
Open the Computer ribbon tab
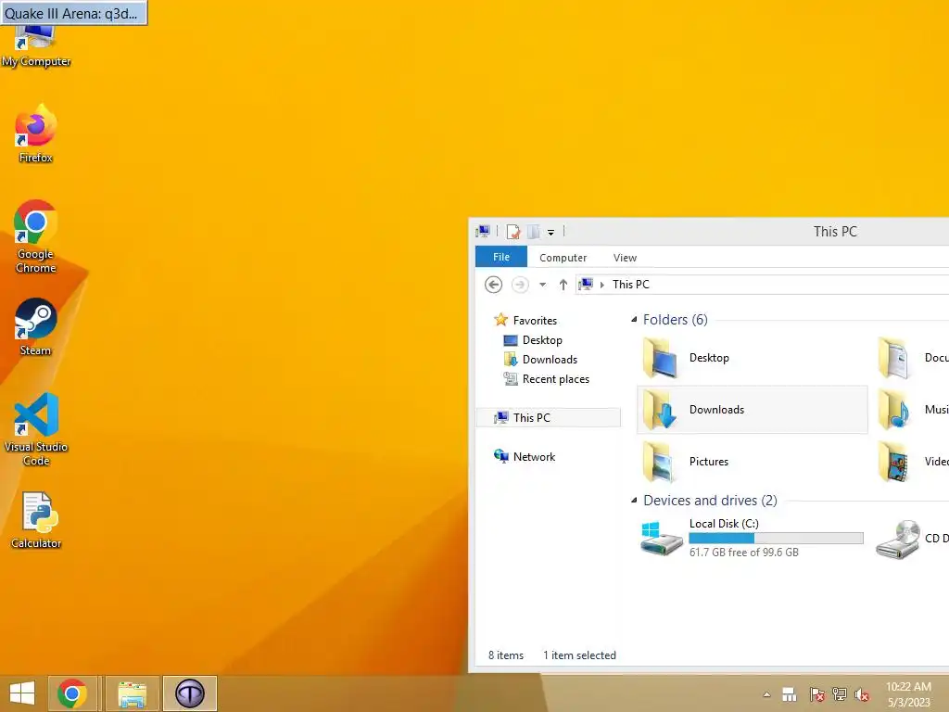click(x=563, y=258)
